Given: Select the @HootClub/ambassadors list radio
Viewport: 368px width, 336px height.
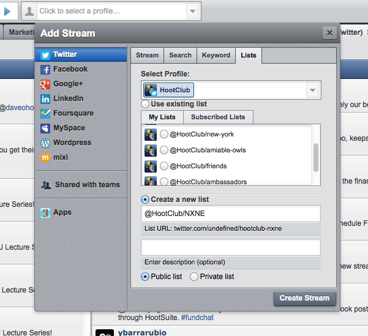Looking at the screenshot, I should point(164,182).
